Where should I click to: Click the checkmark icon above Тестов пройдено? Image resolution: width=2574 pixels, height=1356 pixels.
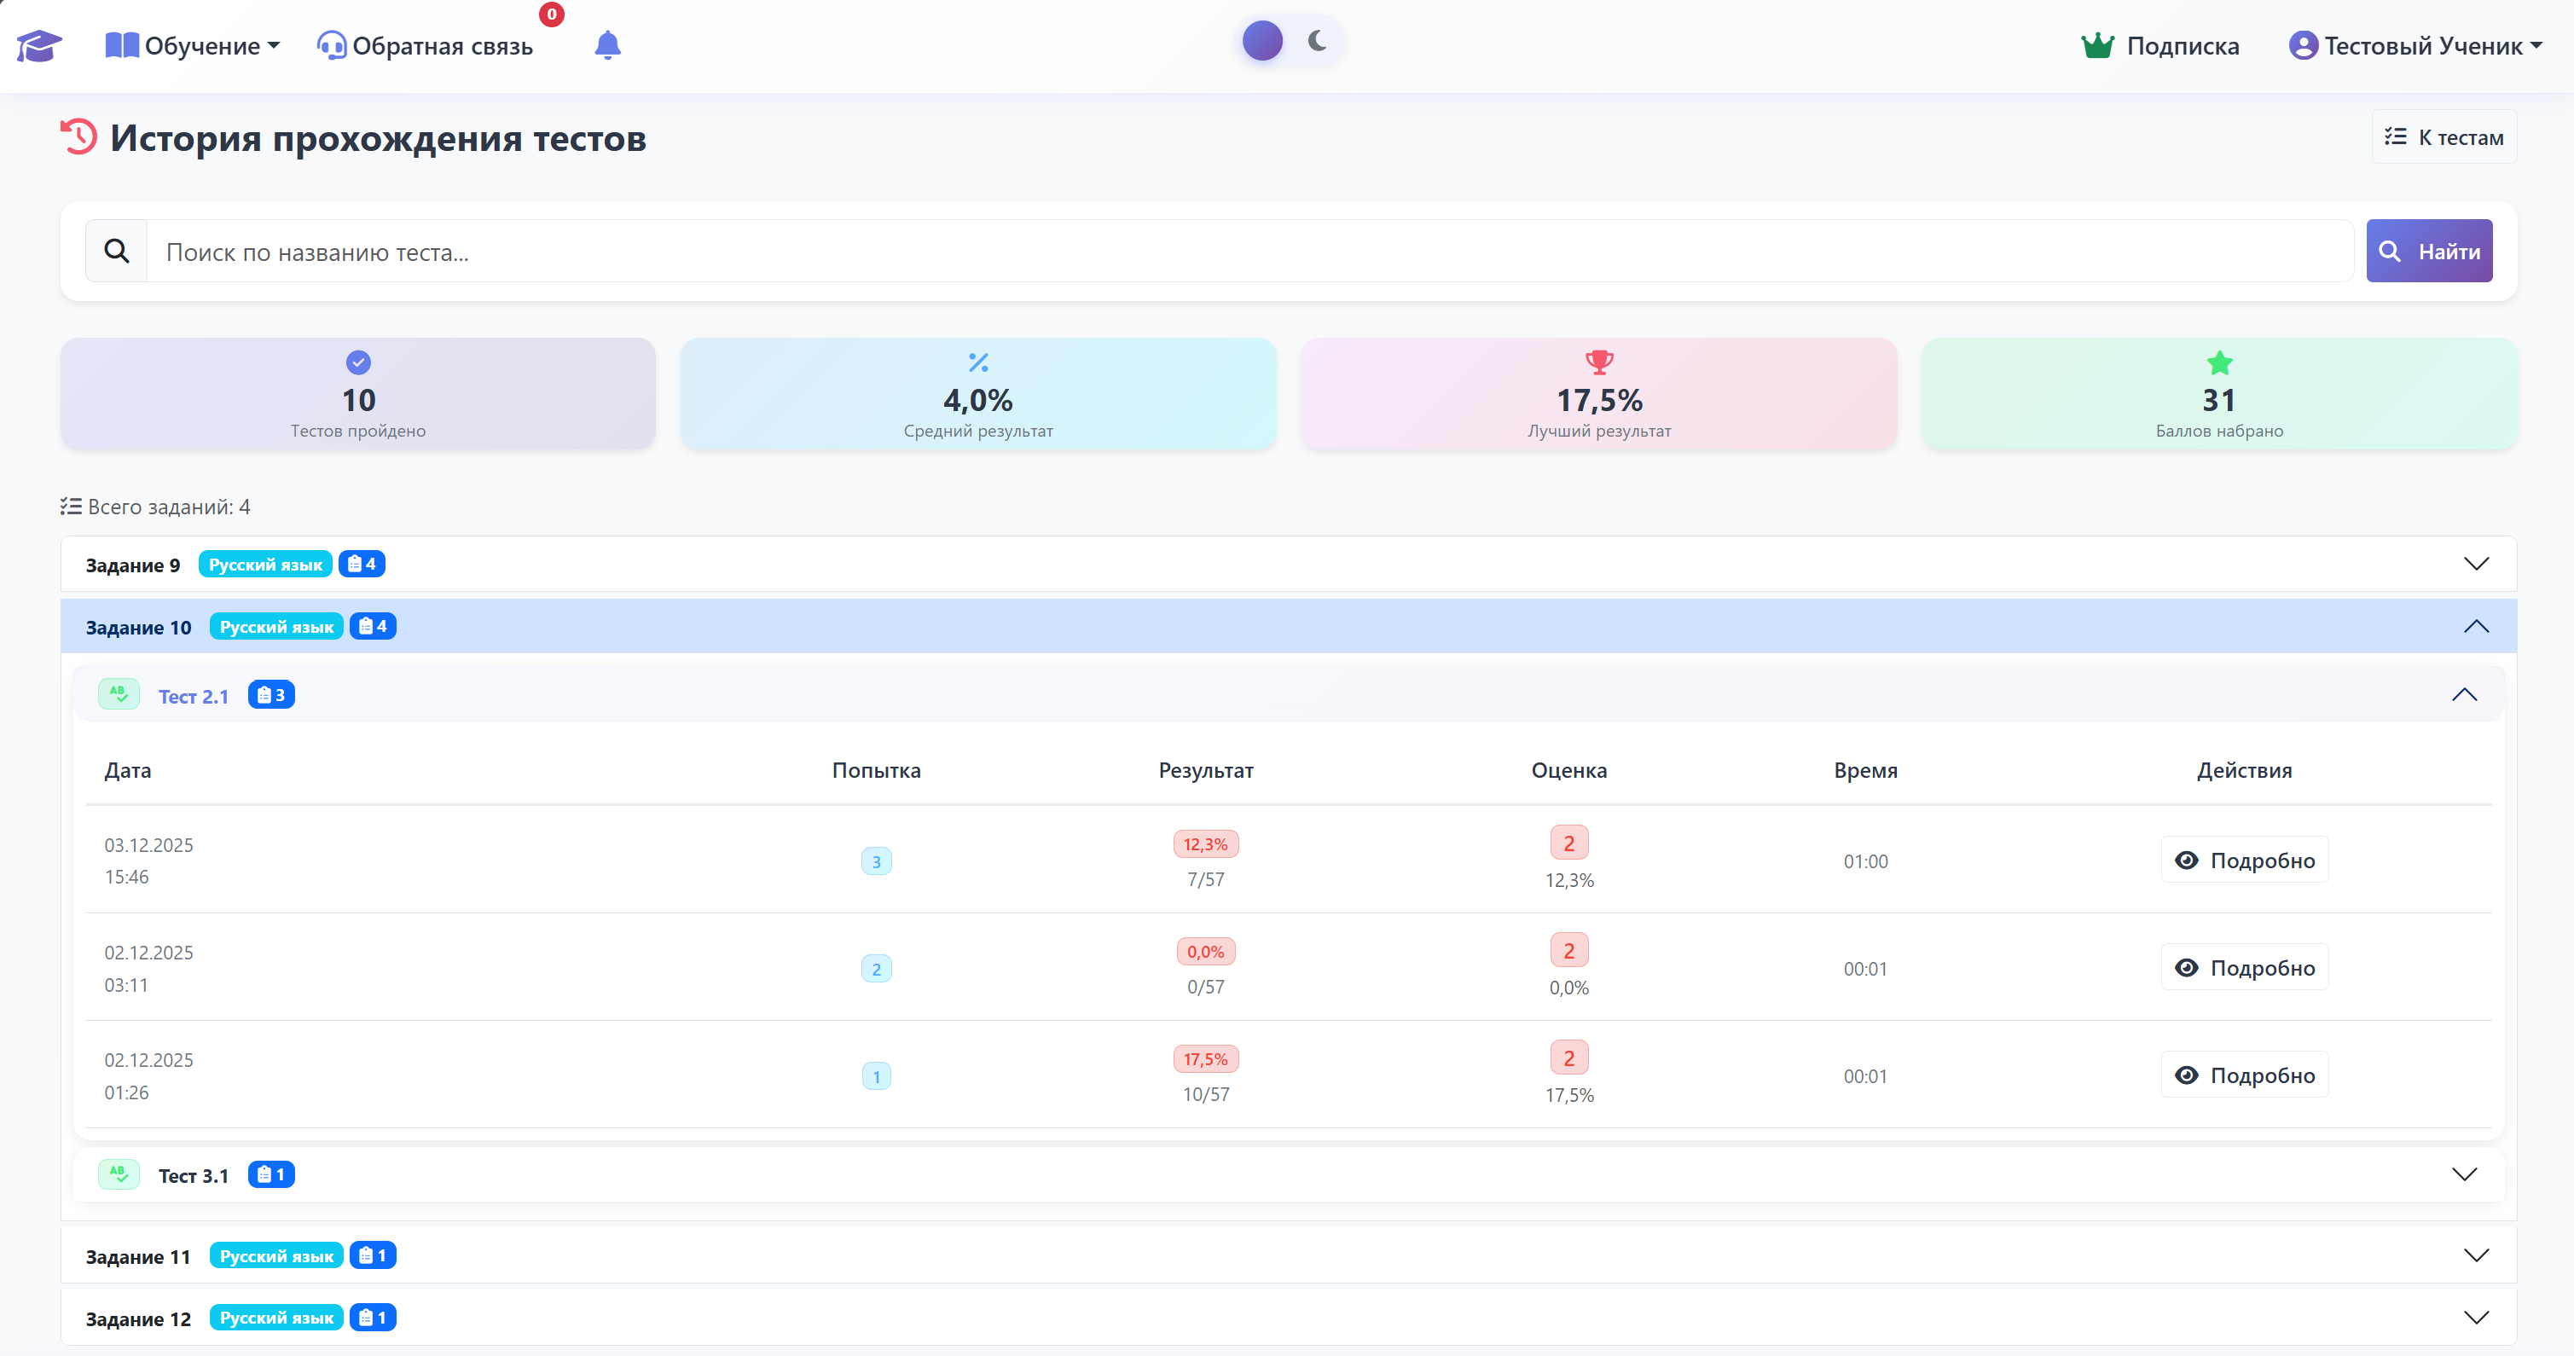pos(357,362)
